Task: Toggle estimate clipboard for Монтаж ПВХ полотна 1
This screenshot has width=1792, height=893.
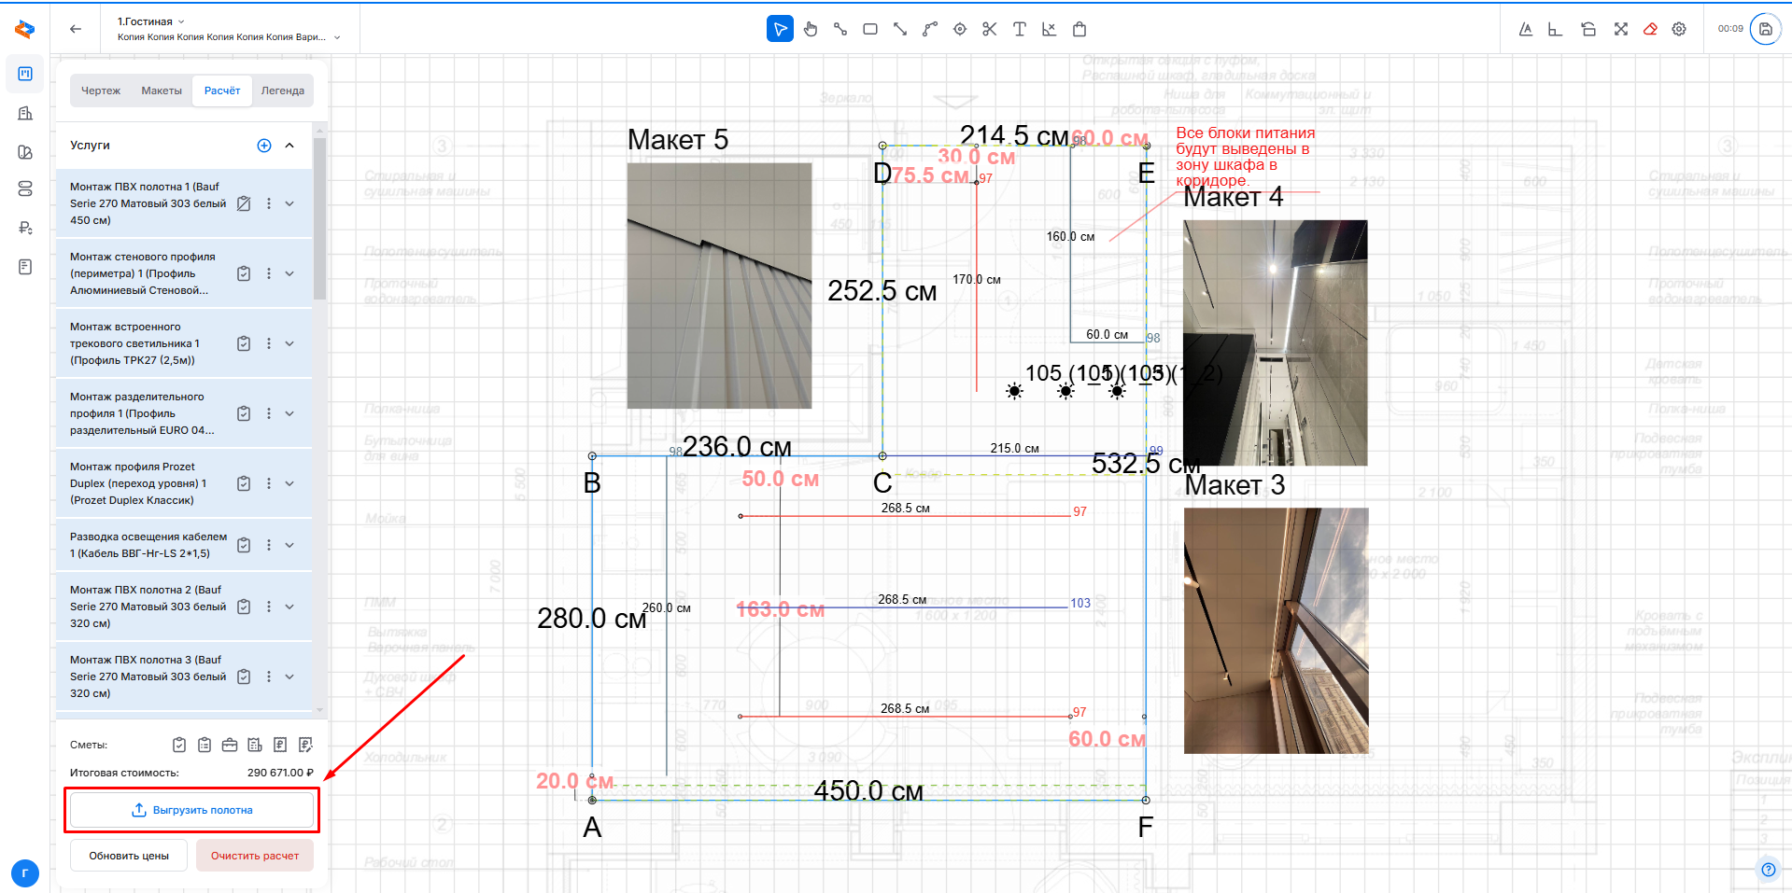Action: pyautogui.click(x=244, y=203)
